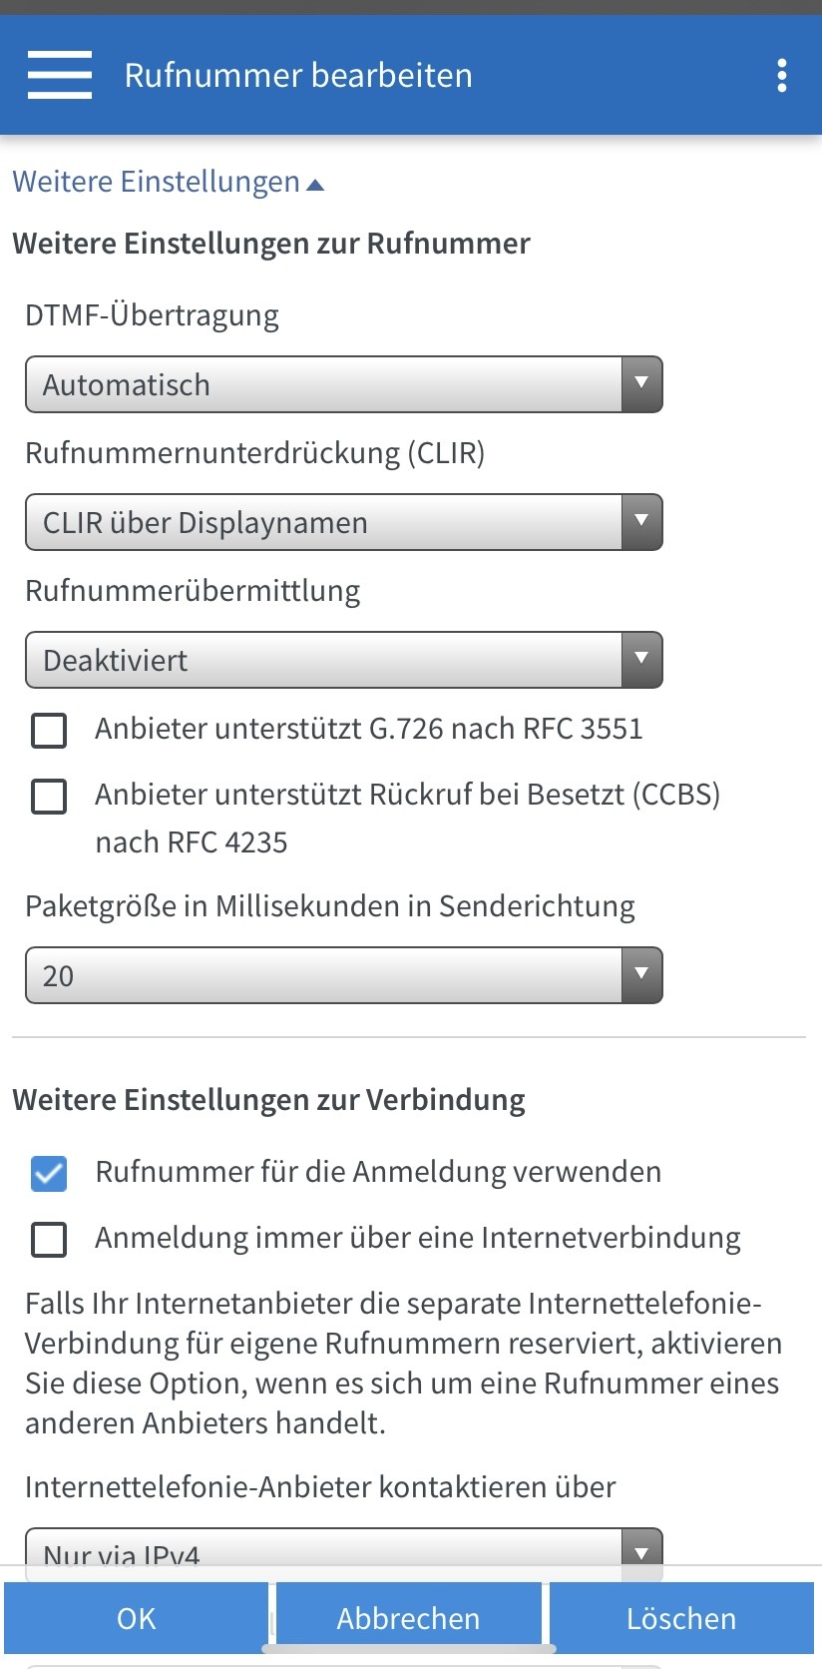
Task: Click the Rufnummer bearbeiten page title
Action: [298, 75]
